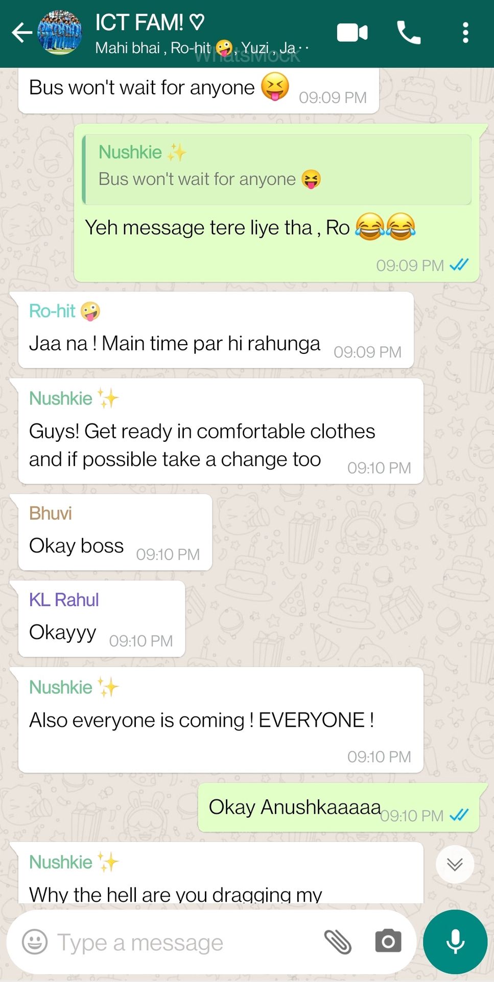Viewport: 494px width, 982px height.
Task: Open the emoji picker in message bar
Action: (35, 942)
